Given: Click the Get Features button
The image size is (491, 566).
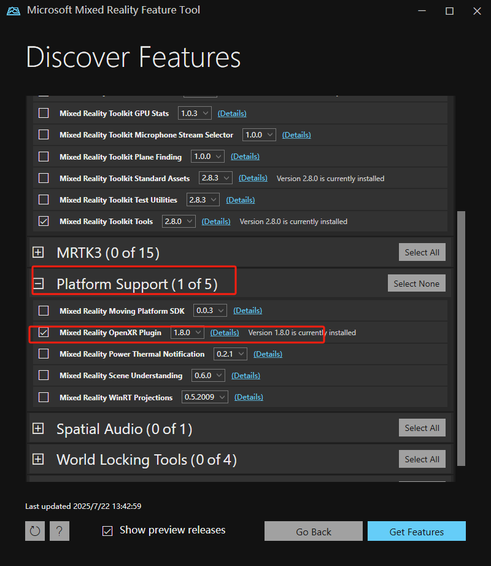Looking at the screenshot, I should coord(417,531).
